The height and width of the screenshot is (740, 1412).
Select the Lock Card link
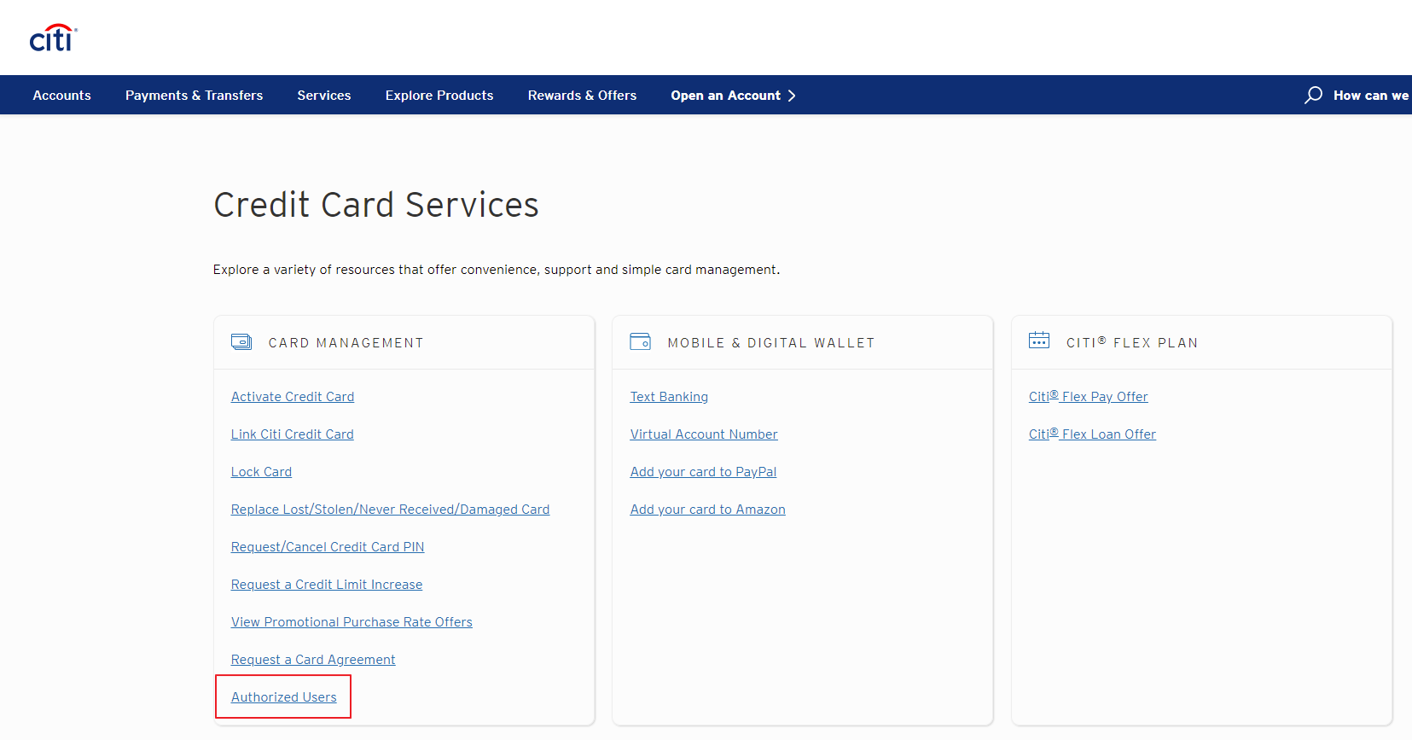[x=261, y=472]
